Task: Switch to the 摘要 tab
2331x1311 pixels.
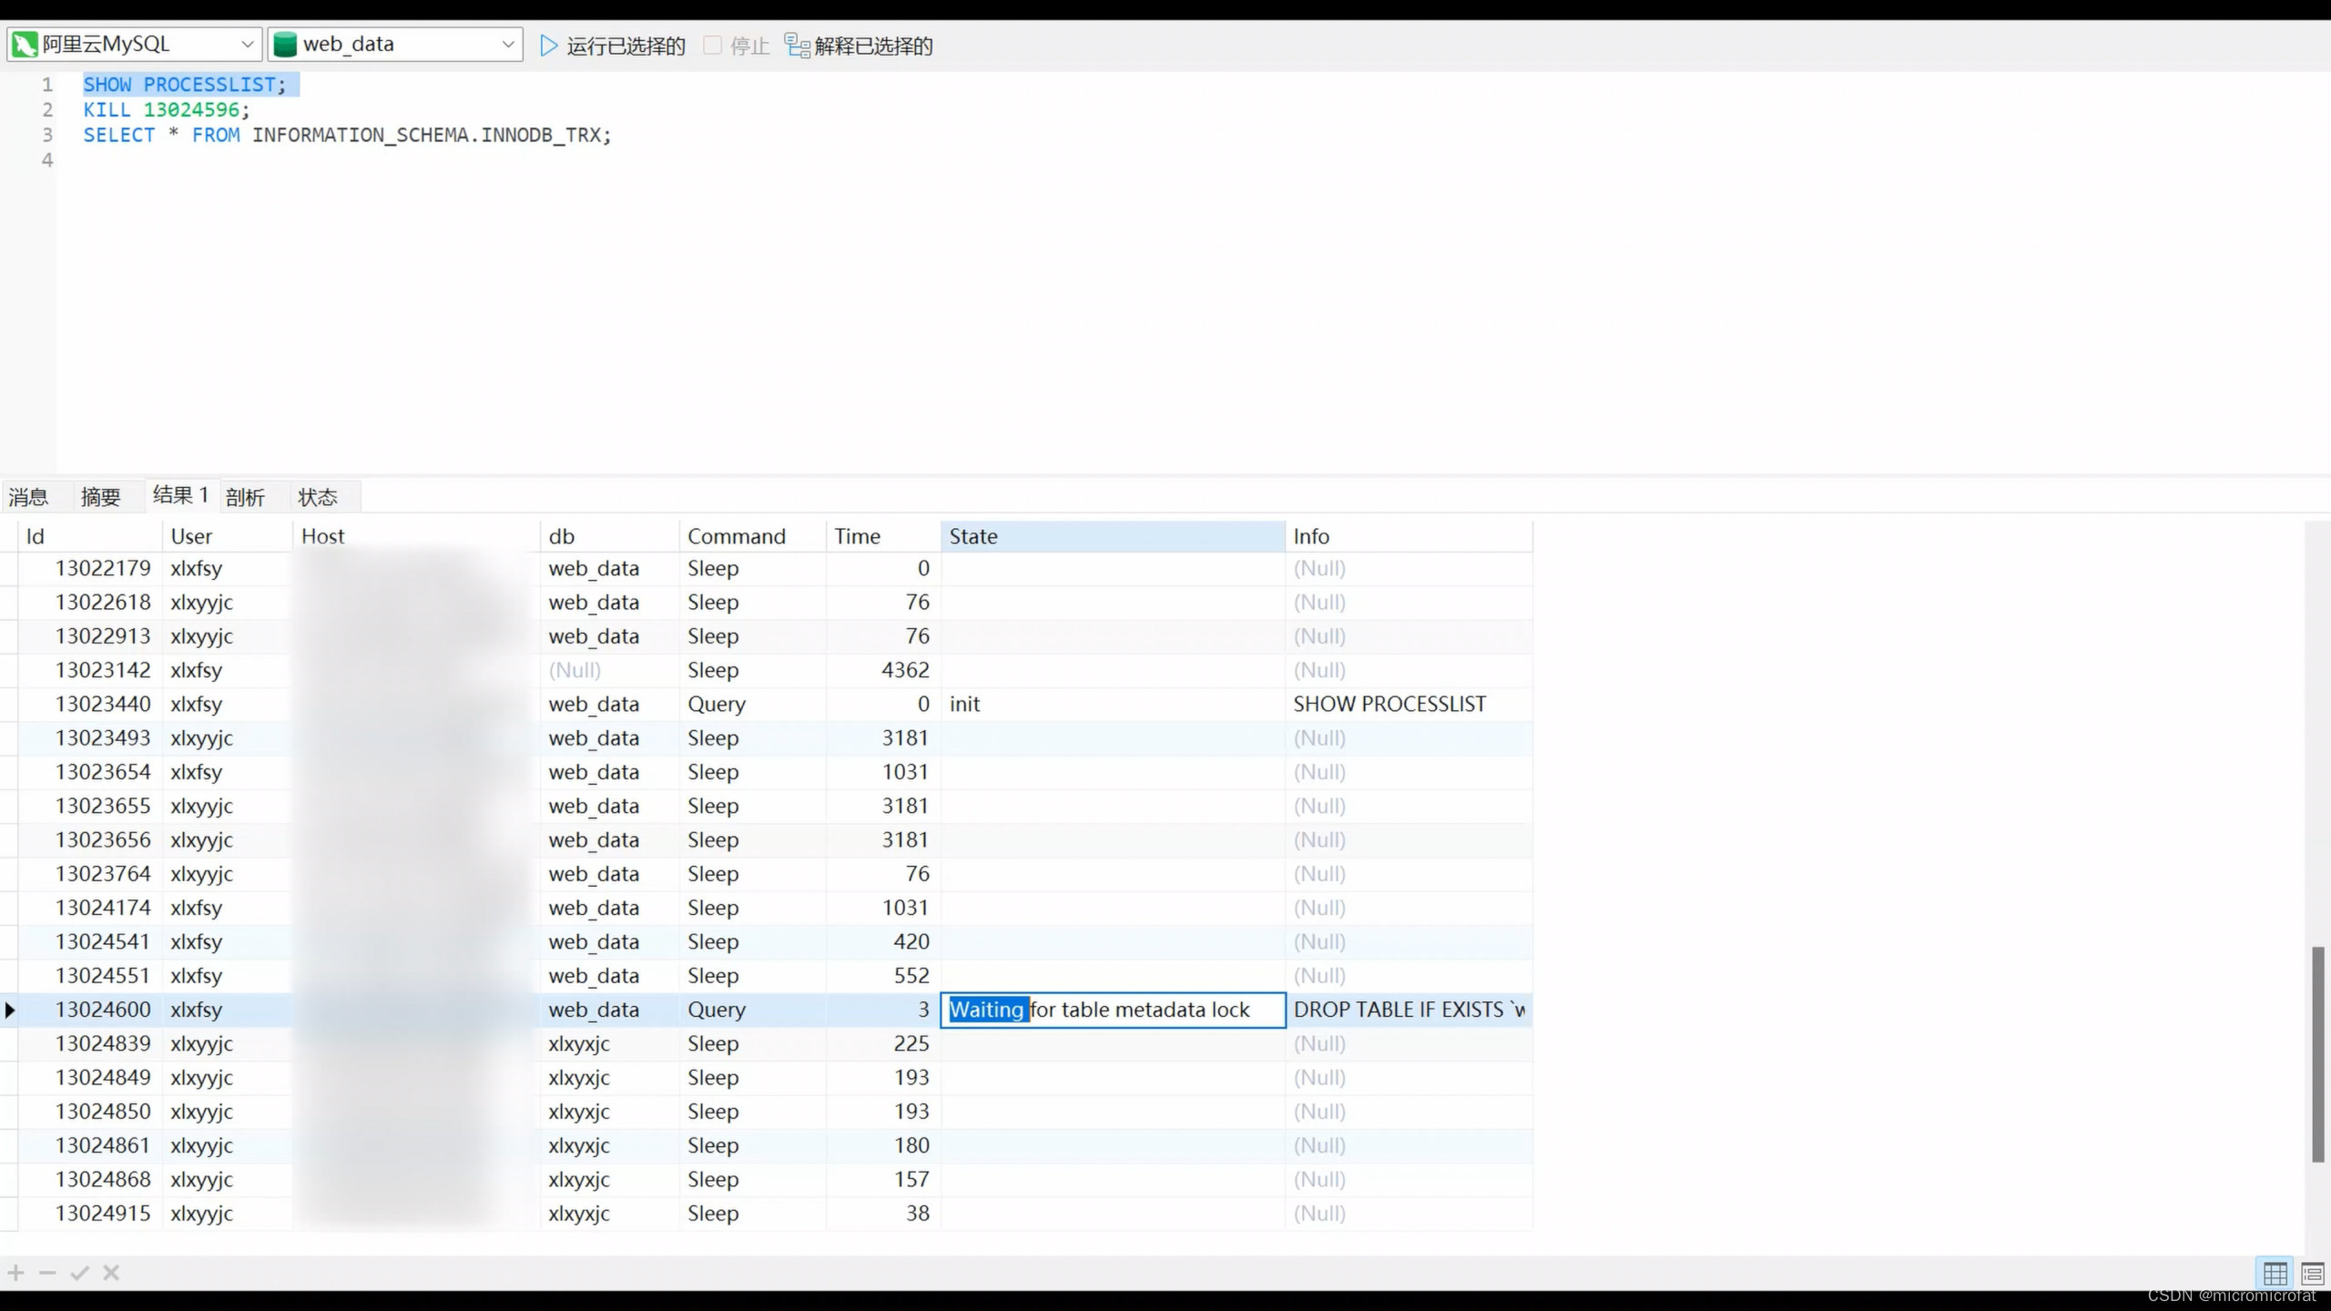Action: (x=100, y=497)
